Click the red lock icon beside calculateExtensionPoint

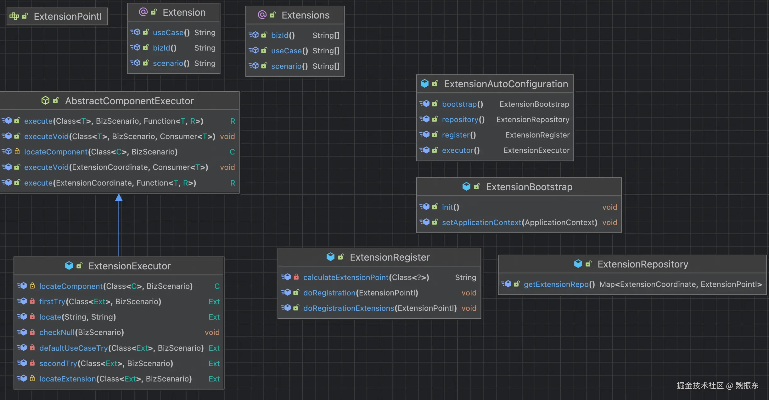click(x=296, y=277)
